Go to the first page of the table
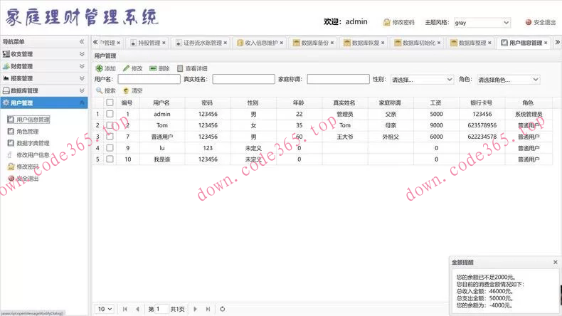The image size is (562, 316). (x=124, y=309)
